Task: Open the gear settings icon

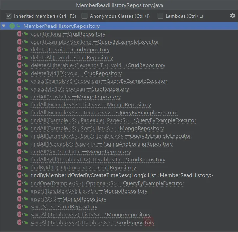Action: pyautogui.click(x=232, y=16)
